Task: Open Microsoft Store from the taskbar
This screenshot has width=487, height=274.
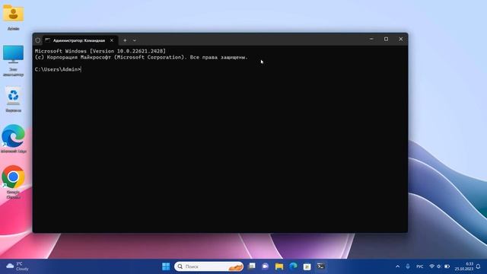Action: (307, 266)
